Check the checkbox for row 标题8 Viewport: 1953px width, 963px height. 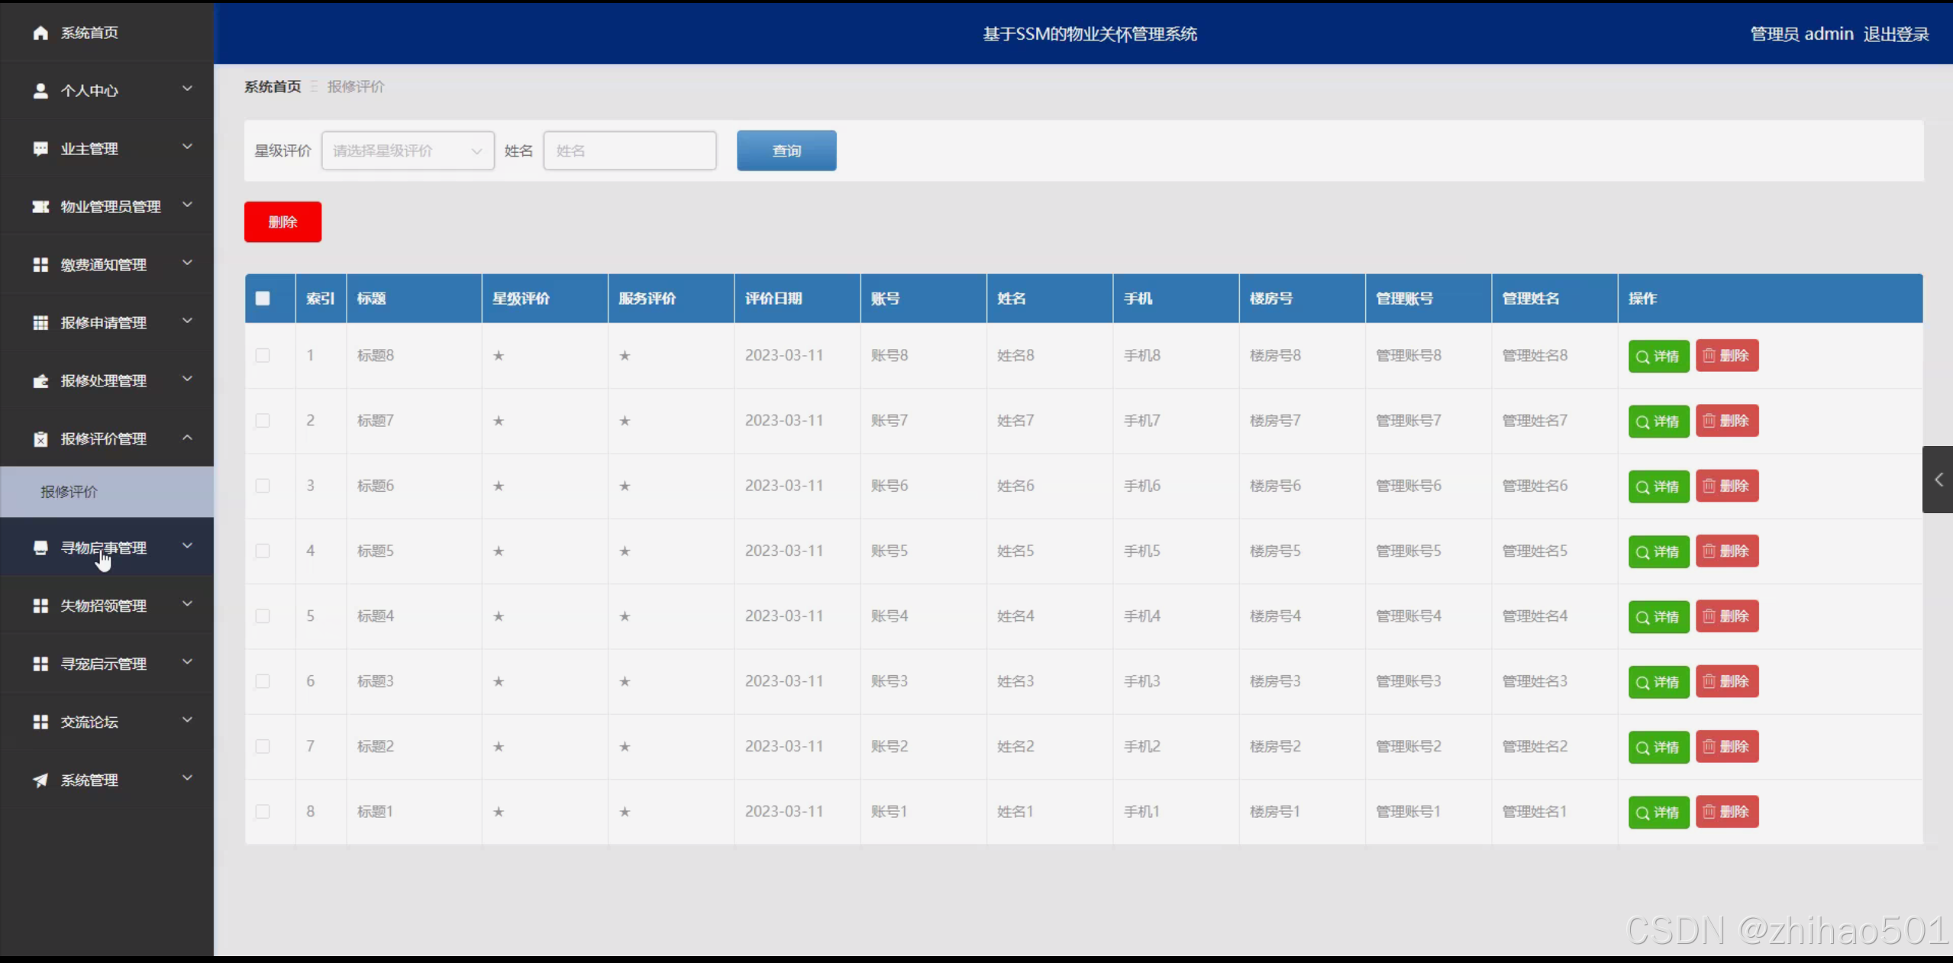coord(263,355)
